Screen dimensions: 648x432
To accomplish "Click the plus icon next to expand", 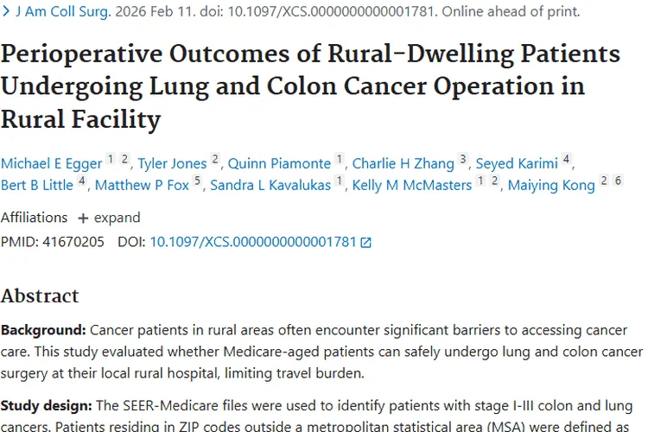I will point(83,218).
